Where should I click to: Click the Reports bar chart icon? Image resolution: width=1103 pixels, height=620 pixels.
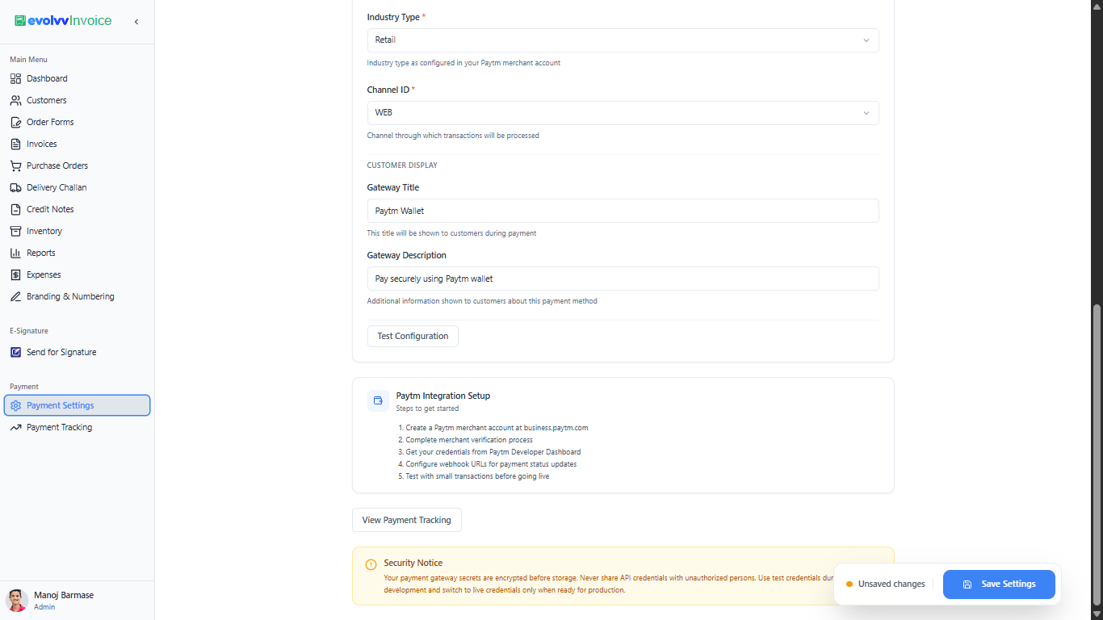[x=15, y=253]
